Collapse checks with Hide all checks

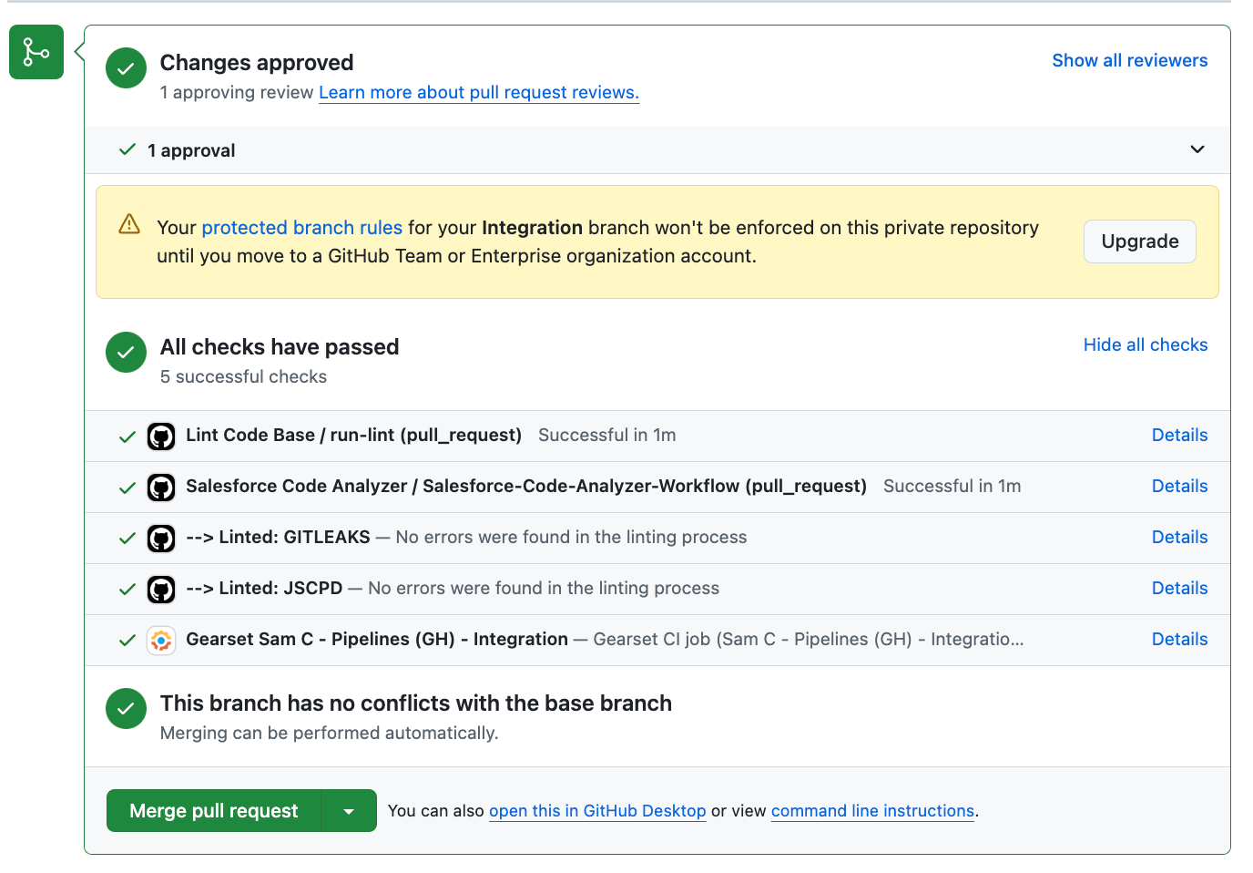tap(1145, 344)
